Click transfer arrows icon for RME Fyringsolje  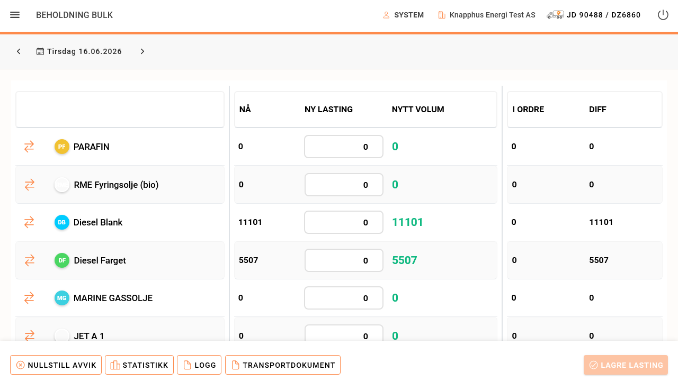coord(30,185)
